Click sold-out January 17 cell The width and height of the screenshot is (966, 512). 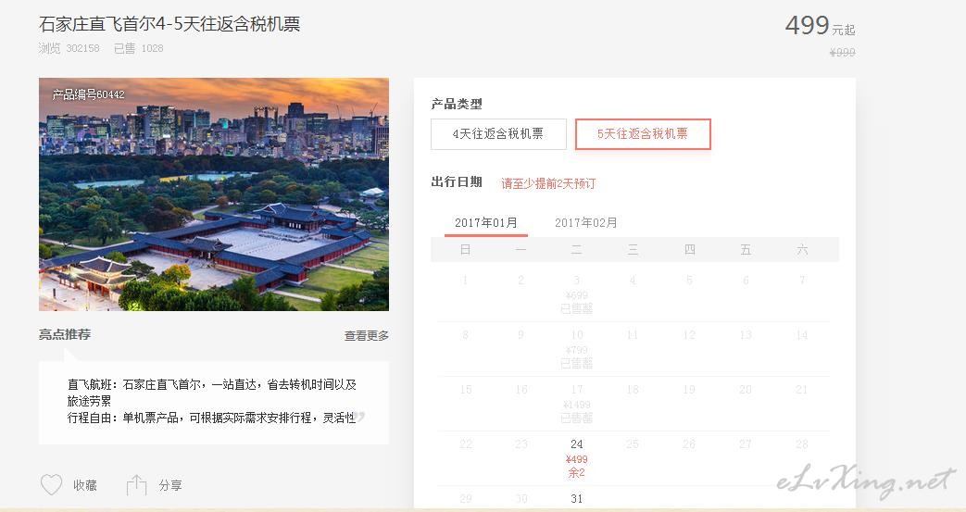pyautogui.click(x=577, y=404)
